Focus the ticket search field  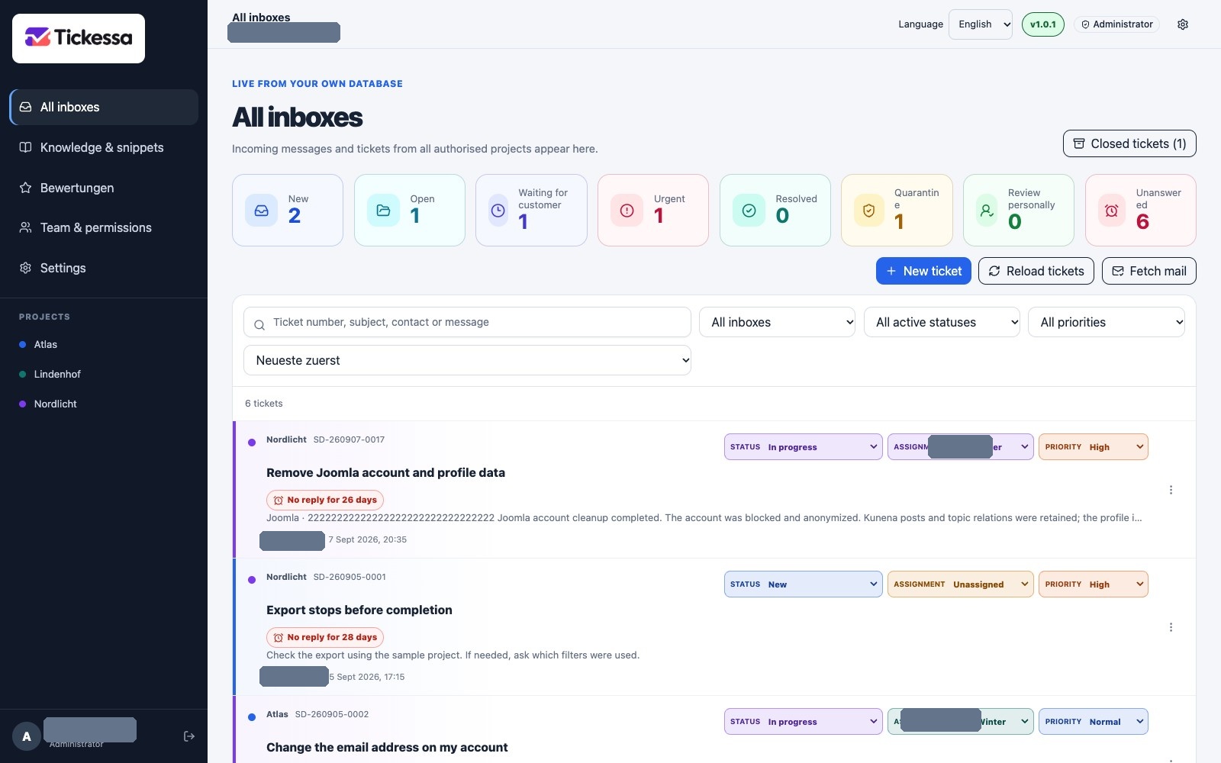pos(467,322)
